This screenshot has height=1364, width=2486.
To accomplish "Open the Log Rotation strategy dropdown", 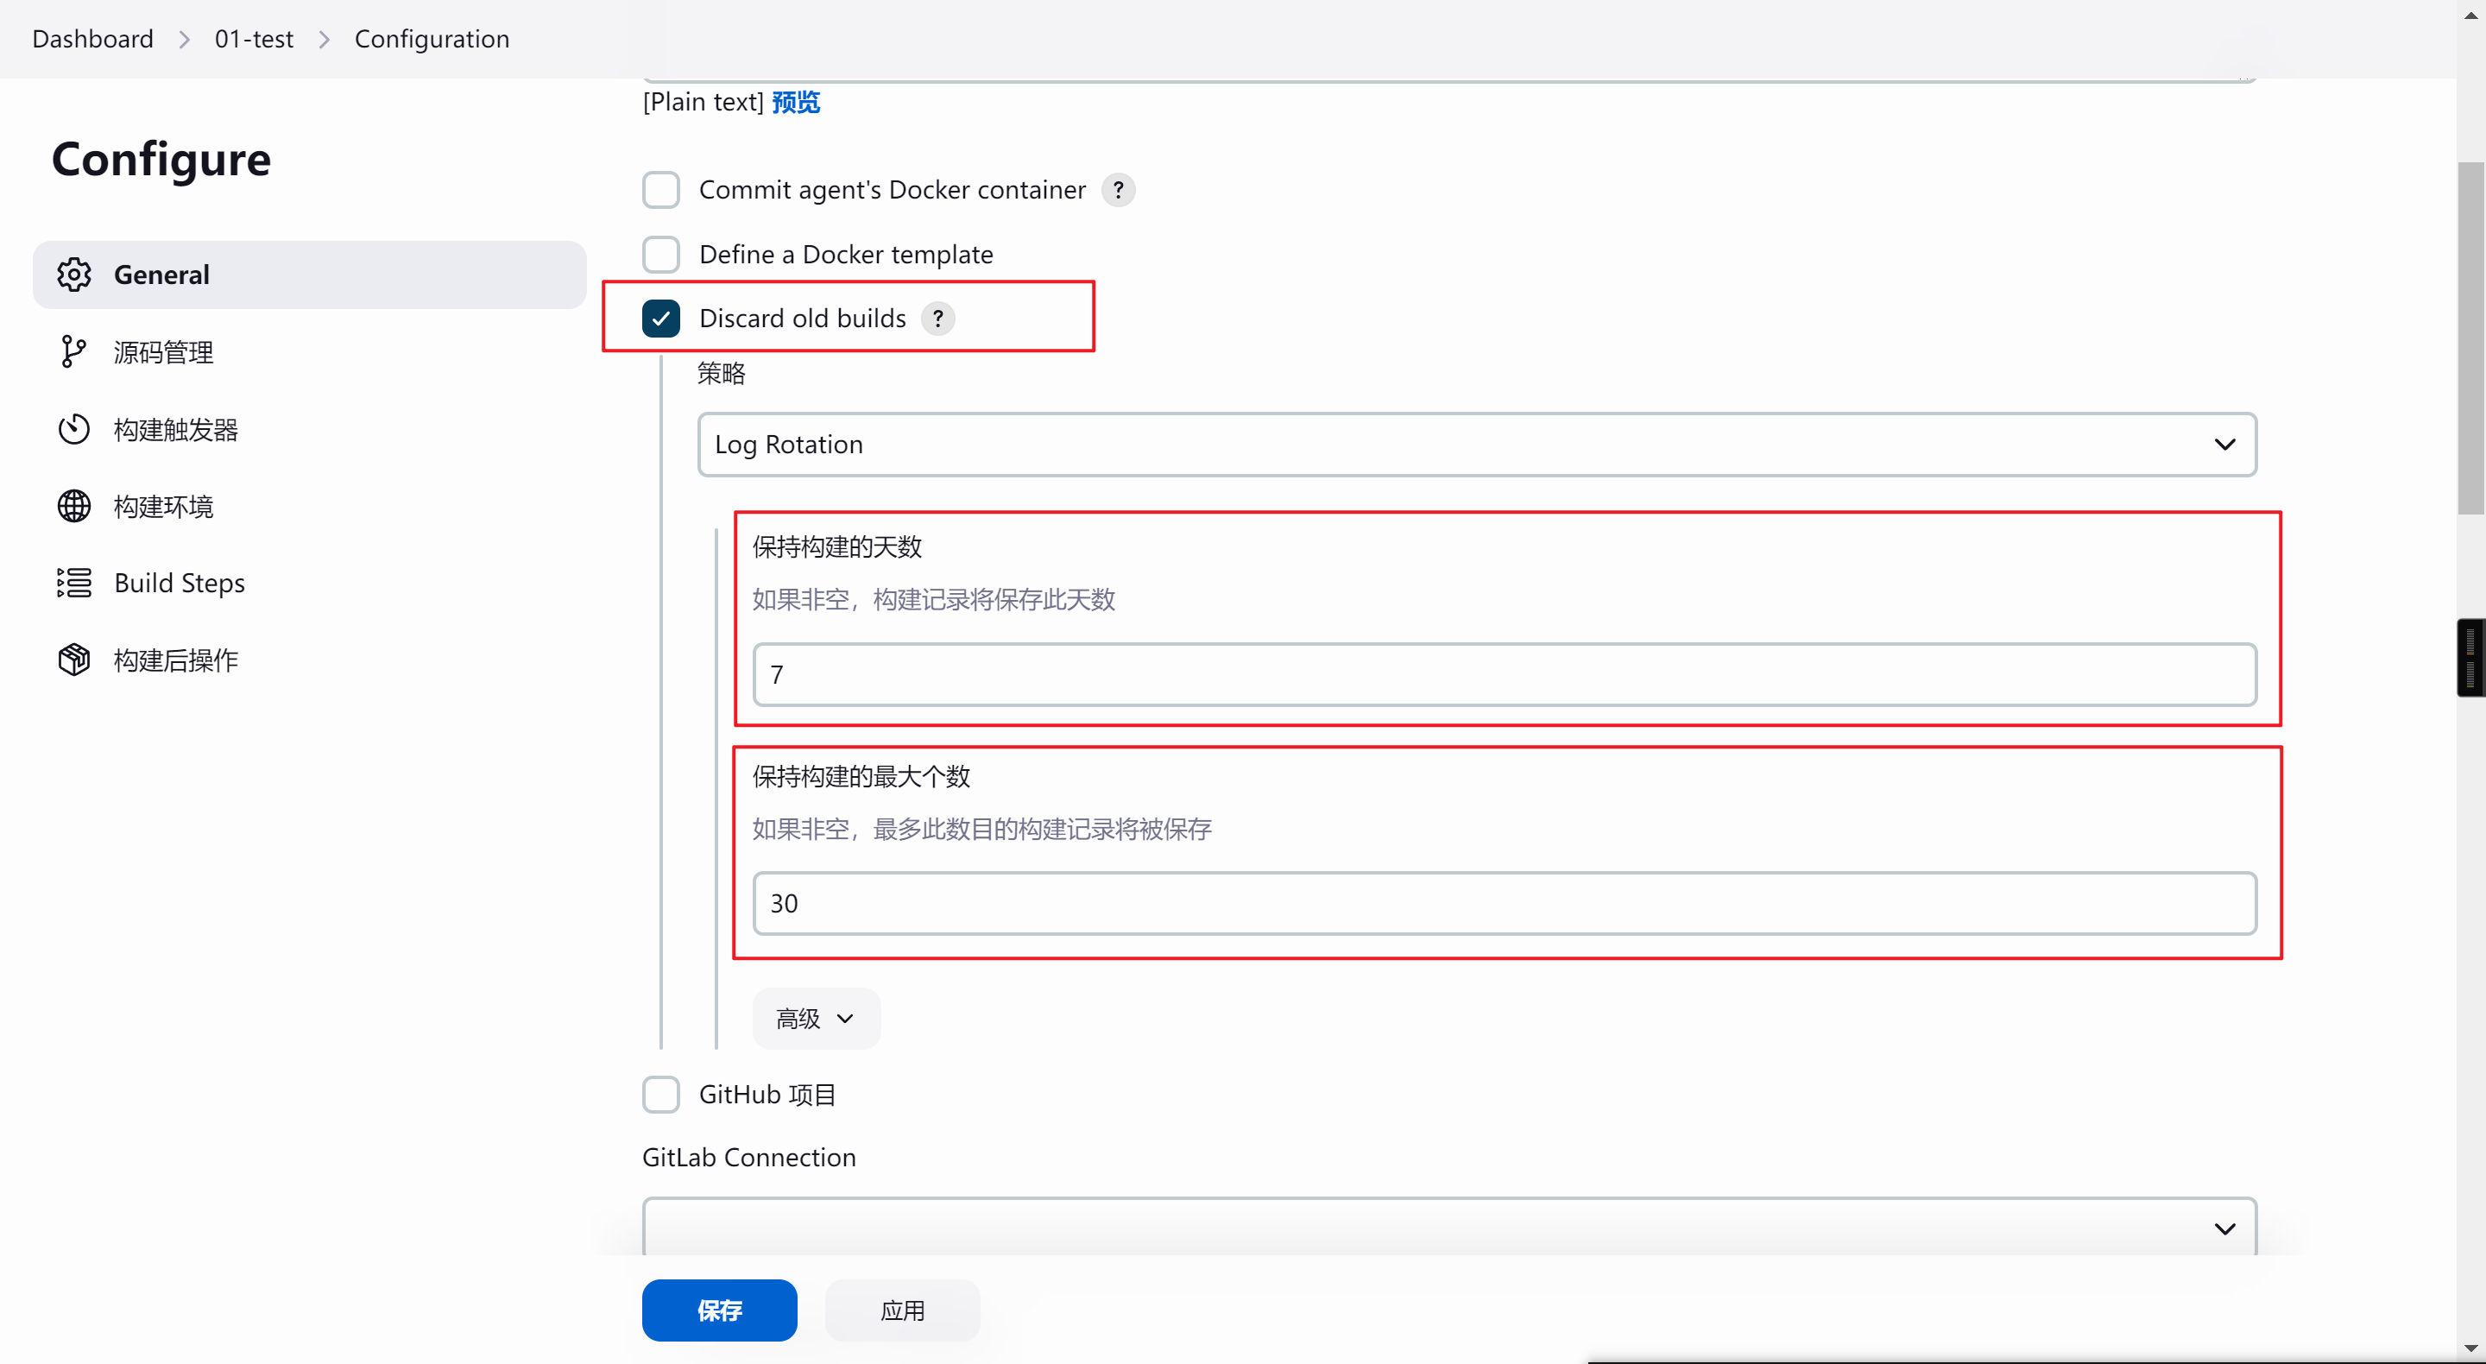I will point(1477,445).
